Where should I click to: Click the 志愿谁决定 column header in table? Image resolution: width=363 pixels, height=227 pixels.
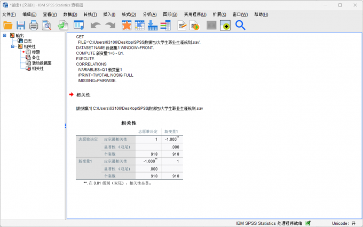click(148, 132)
